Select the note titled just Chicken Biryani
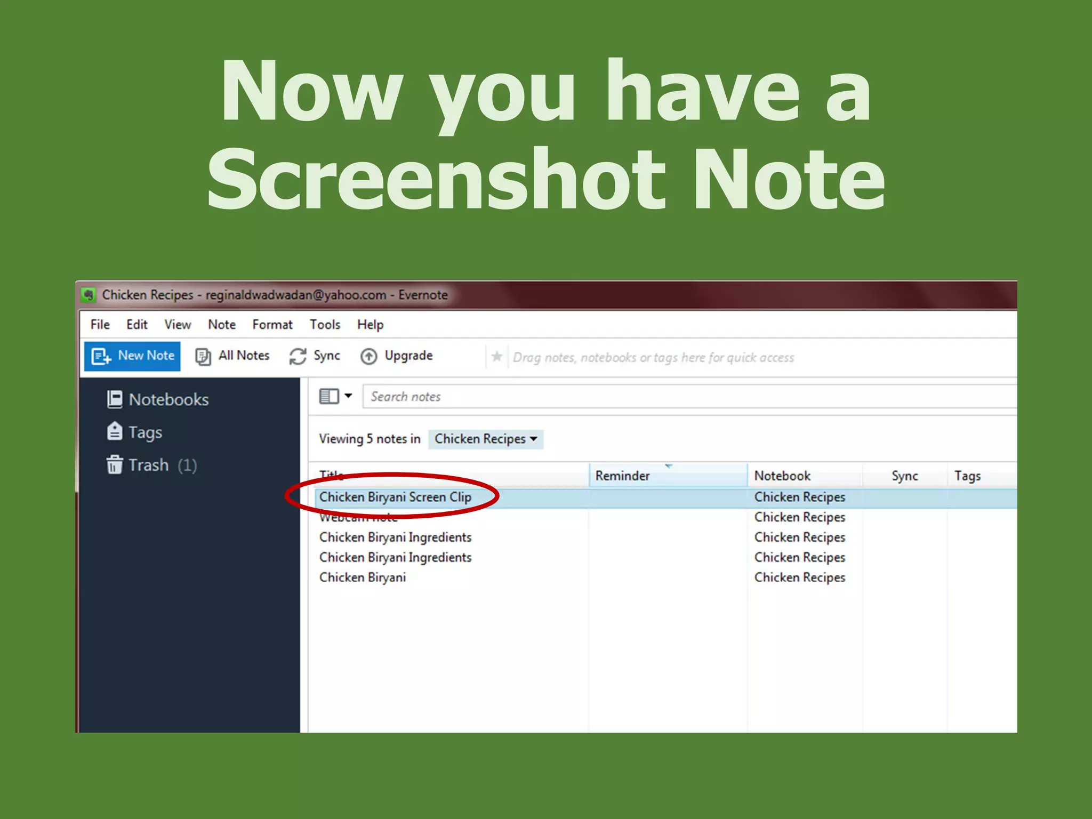The height and width of the screenshot is (819, 1092). point(363,577)
